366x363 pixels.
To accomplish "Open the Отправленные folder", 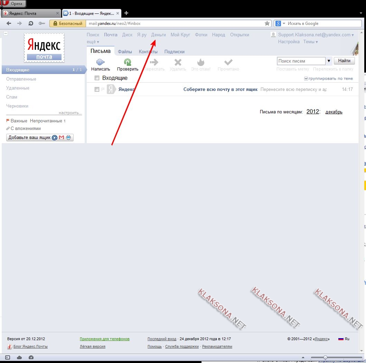I will [21, 79].
